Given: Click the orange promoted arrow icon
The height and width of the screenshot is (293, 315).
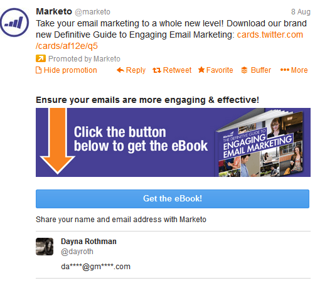Looking at the screenshot, I should pyautogui.click(x=41, y=58).
